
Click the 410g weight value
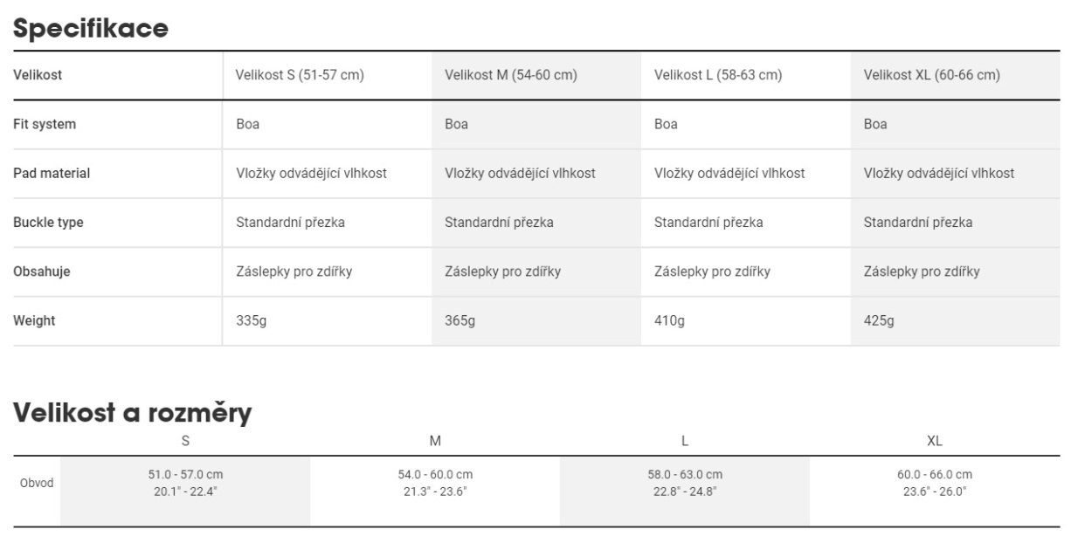669,320
